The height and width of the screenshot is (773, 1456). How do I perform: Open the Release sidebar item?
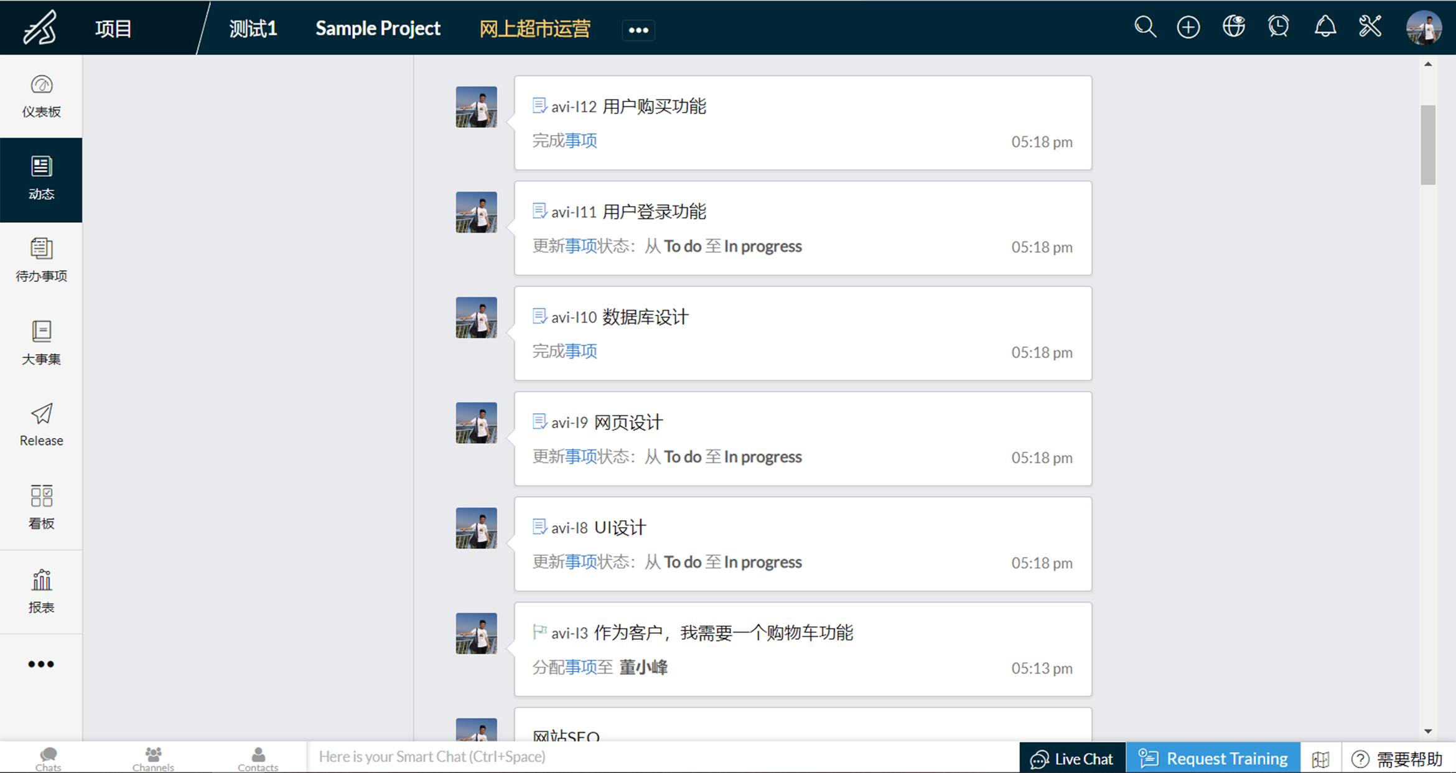(41, 425)
